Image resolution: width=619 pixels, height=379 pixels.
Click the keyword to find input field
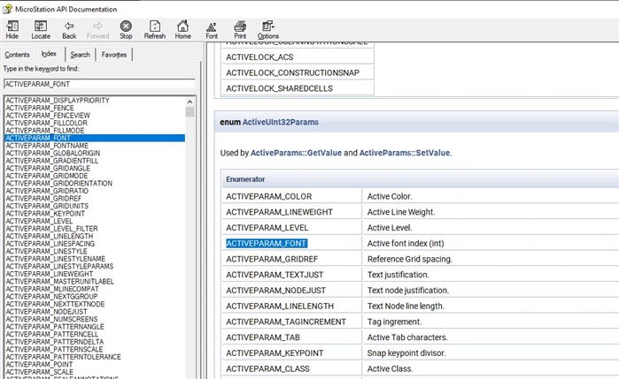pyautogui.click(x=99, y=84)
